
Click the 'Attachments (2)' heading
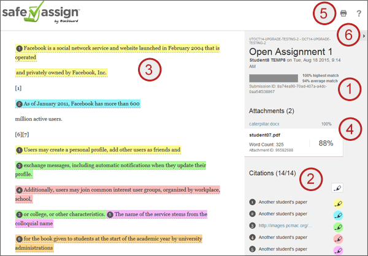pos(272,111)
